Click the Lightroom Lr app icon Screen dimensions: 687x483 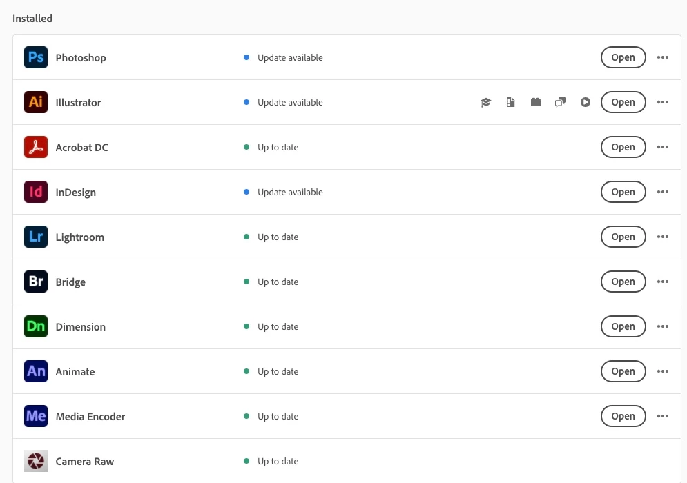(36, 237)
